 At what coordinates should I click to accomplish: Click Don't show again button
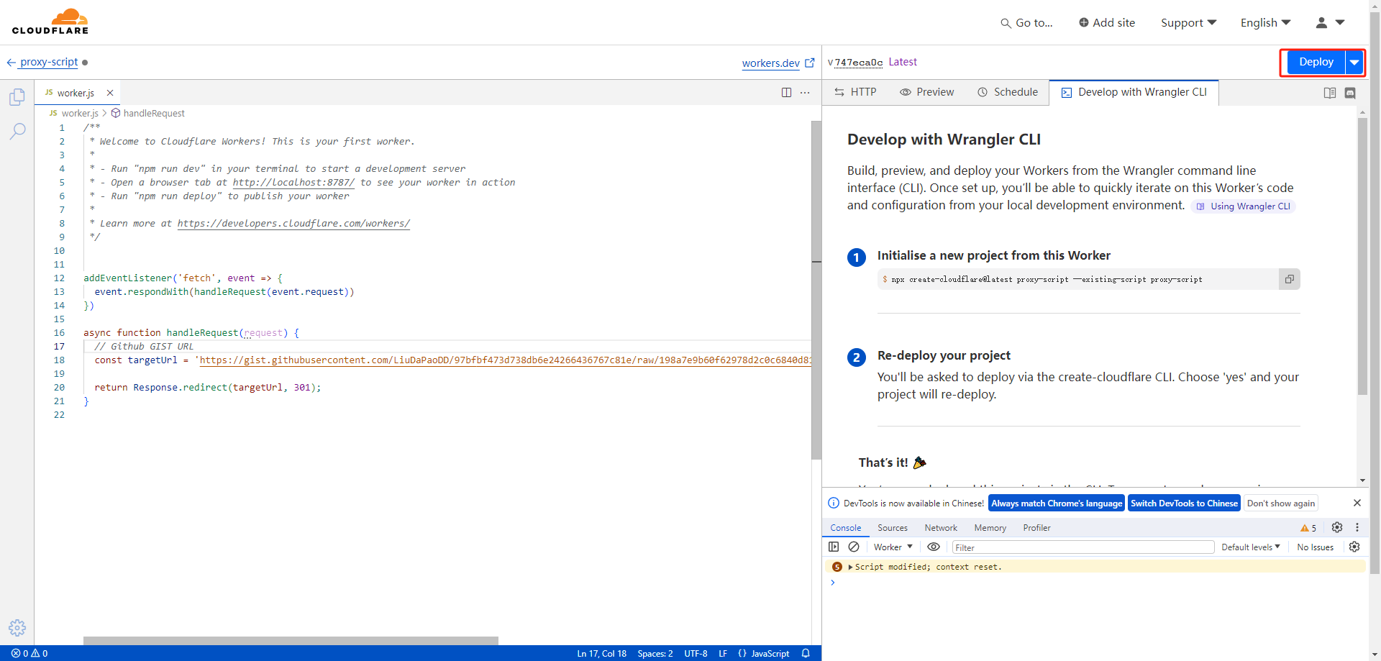point(1281,503)
